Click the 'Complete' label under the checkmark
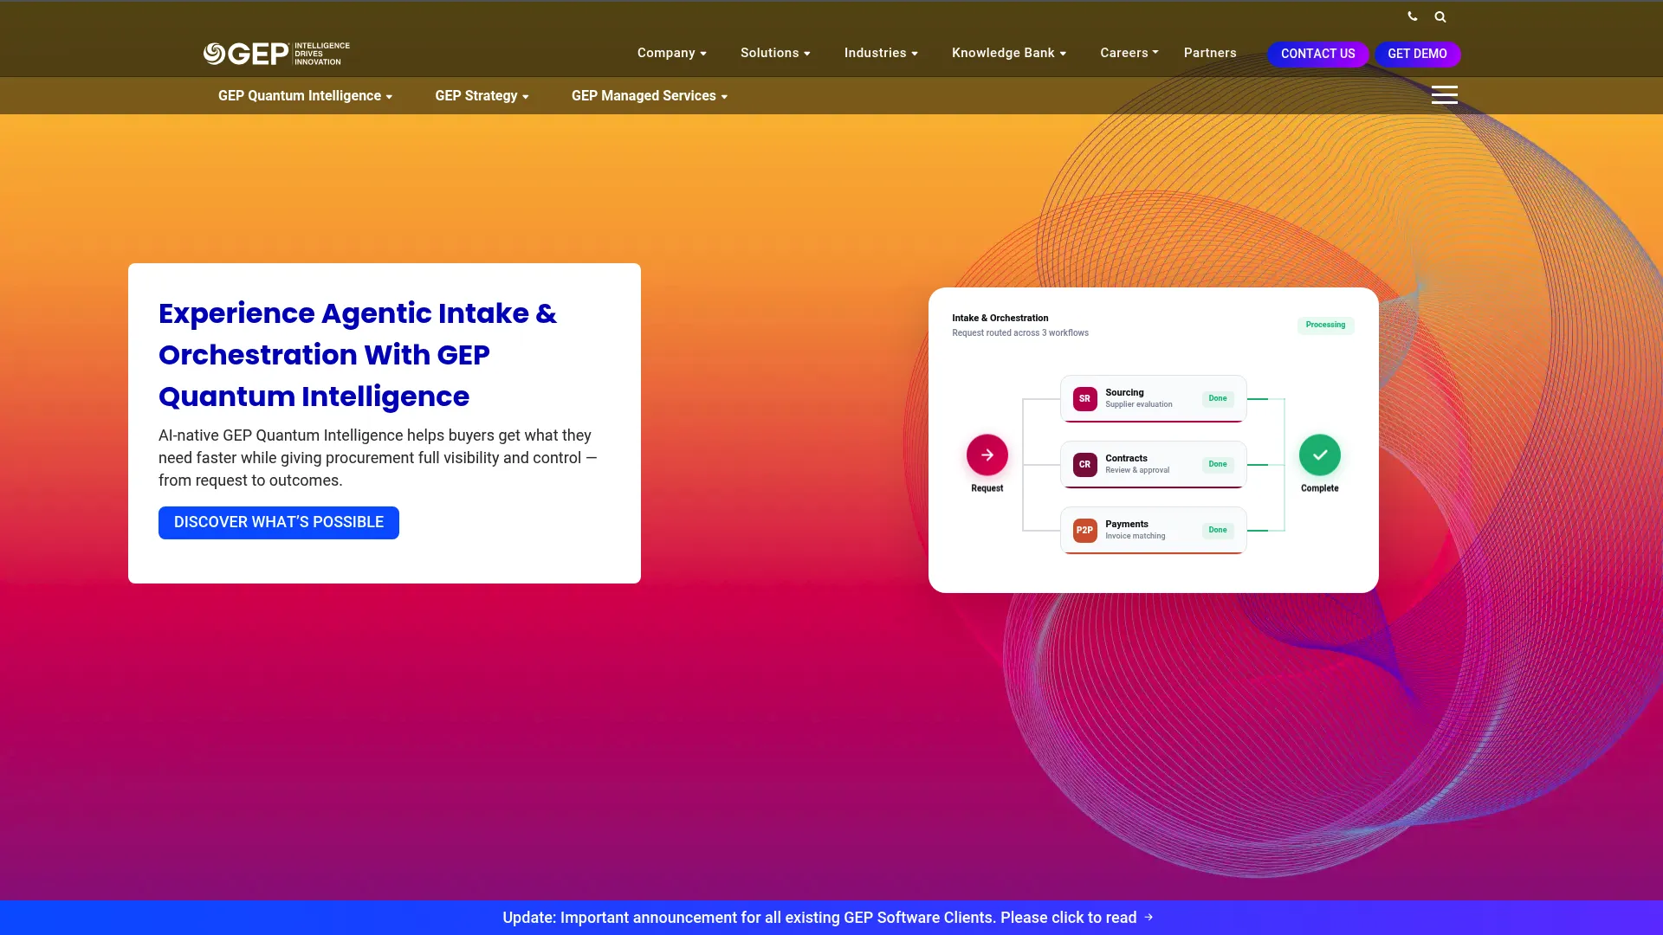This screenshot has height=935, width=1663. [1319, 489]
